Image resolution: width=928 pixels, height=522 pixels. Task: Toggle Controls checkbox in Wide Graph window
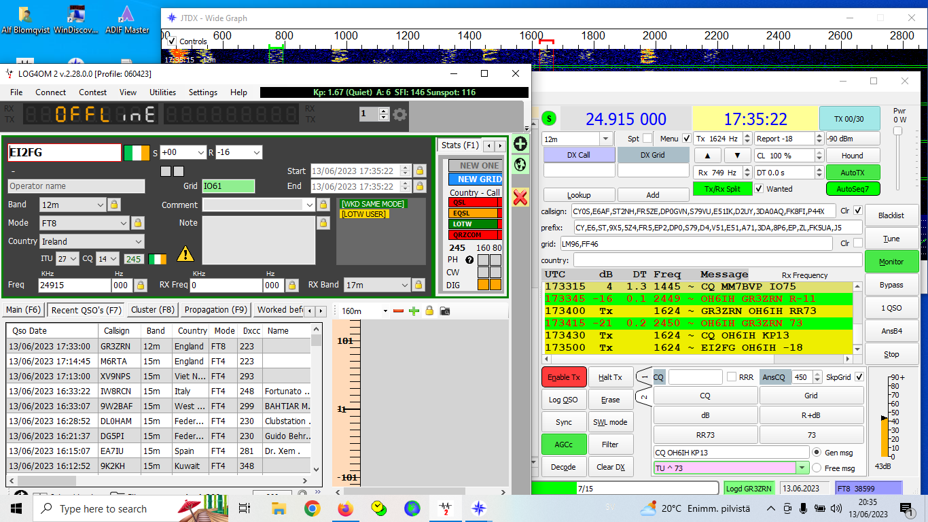point(172,41)
